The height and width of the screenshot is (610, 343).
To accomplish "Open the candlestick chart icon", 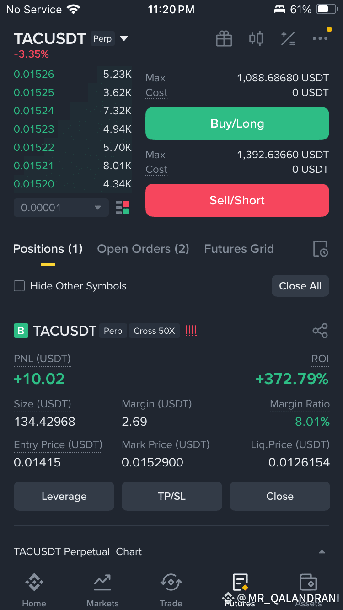I will click(256, 38).
